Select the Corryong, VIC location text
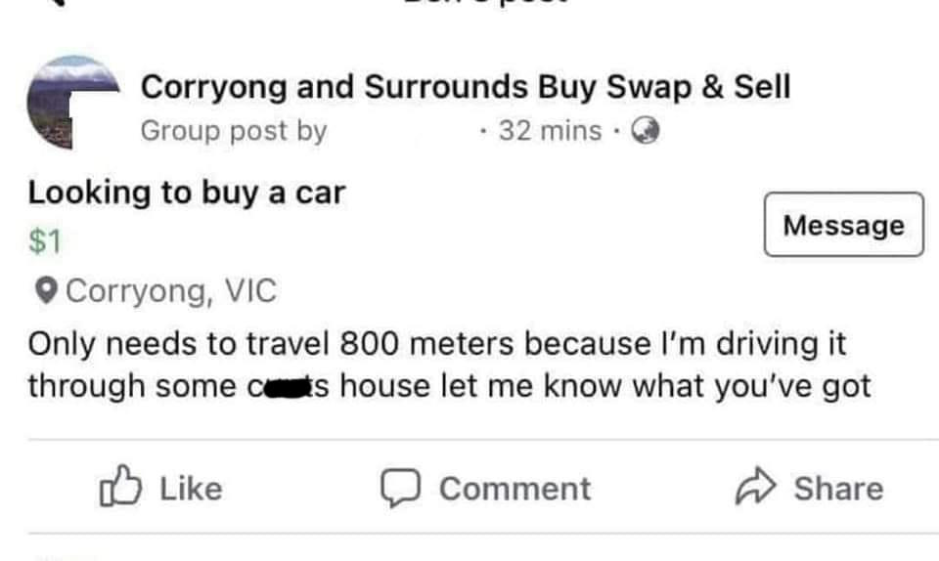 (x=170, y=290)
